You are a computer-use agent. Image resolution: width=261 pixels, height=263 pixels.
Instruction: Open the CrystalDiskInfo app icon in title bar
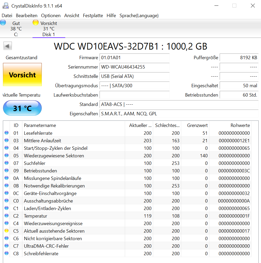click(x=6, y=6)
